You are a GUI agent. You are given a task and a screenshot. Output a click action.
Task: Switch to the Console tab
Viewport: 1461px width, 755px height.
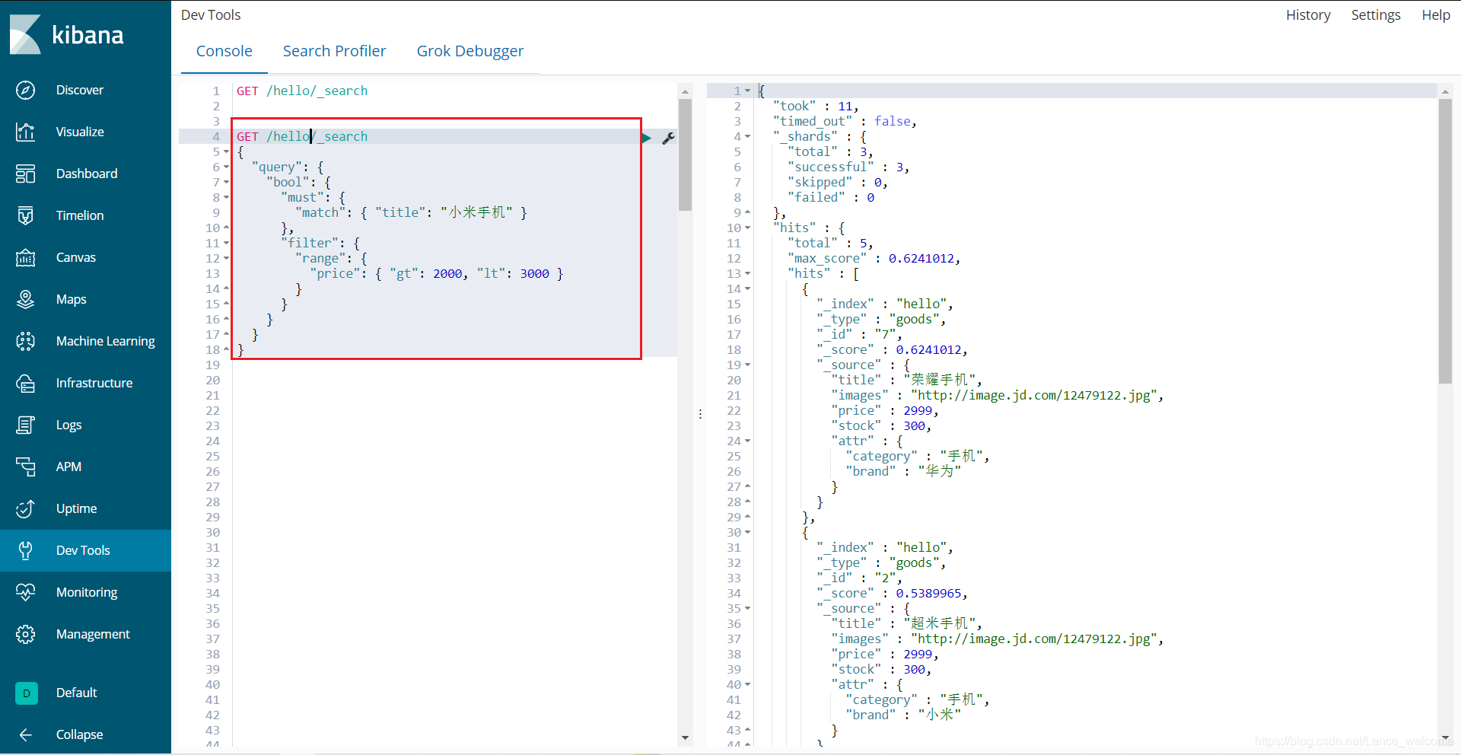coord(224,51)
